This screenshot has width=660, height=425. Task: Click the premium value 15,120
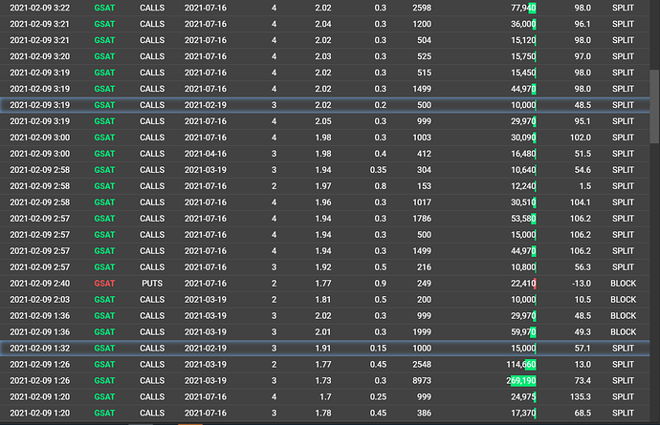pyautogui.click(x=523, y=40)
